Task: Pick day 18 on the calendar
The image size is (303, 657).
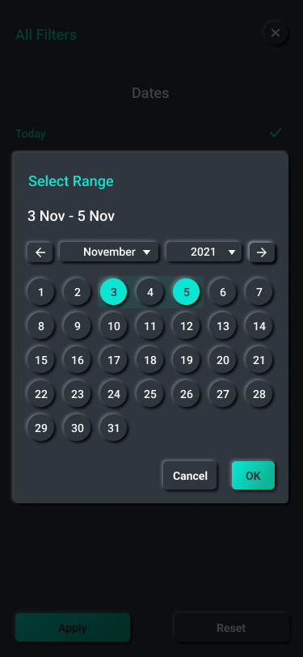Action: coord(149,360)
